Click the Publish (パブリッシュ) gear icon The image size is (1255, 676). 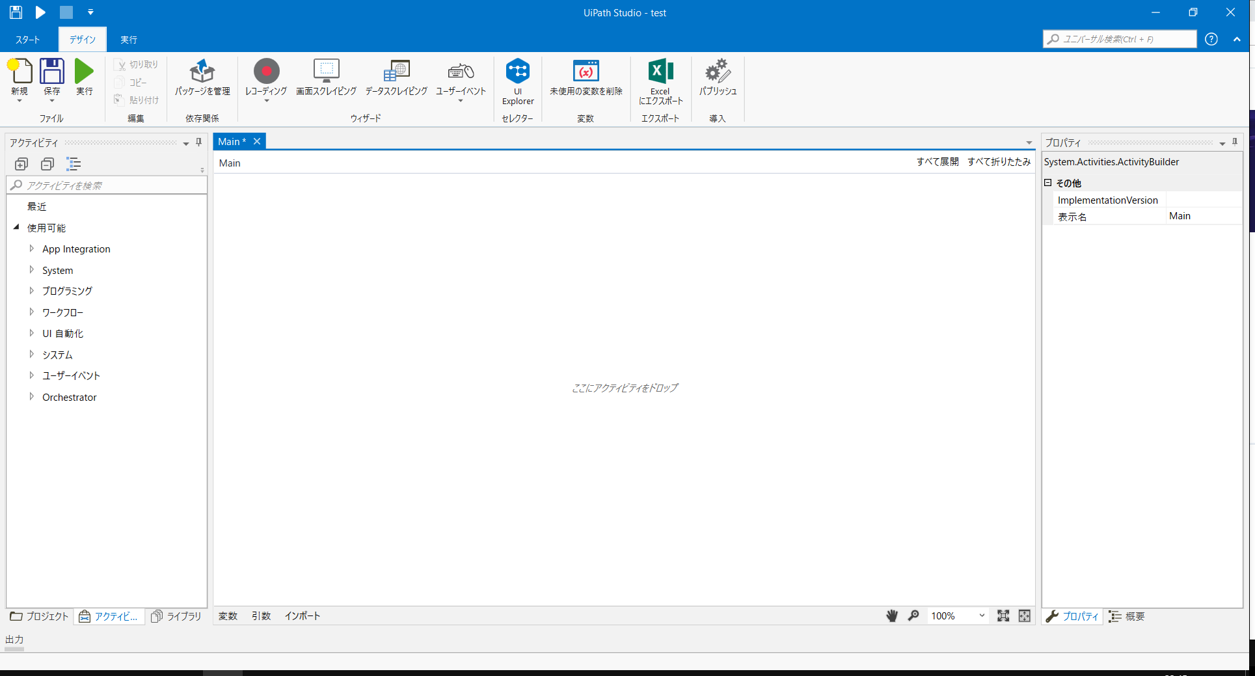pos(718,71)
